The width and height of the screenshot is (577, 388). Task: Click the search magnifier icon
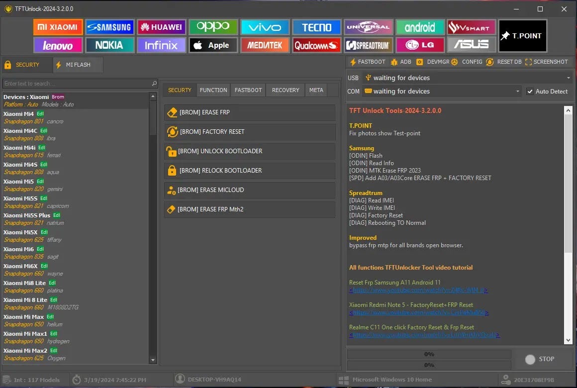click(154, 84)
